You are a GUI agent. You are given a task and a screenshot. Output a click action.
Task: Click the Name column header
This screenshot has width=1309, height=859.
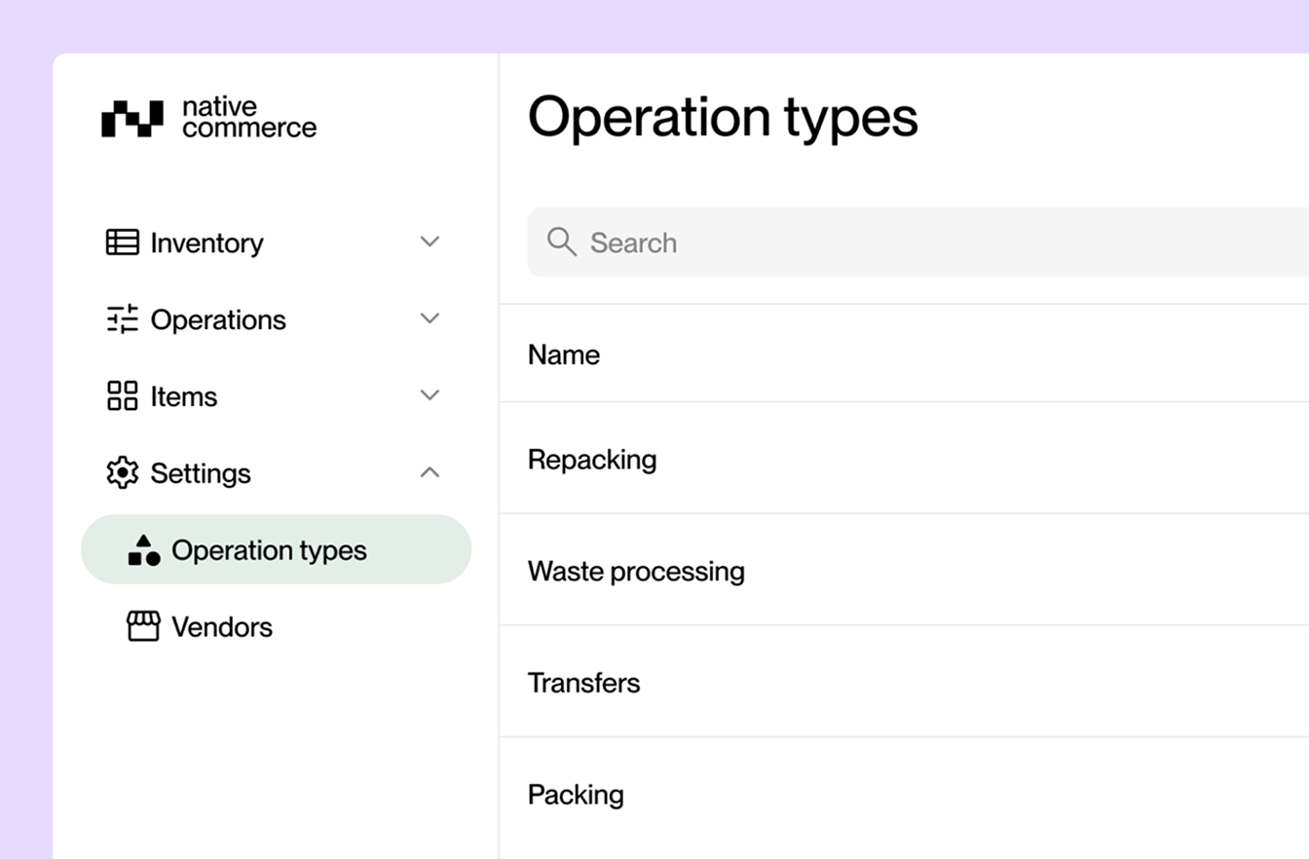pyautogui.click(x=564, y=355)
